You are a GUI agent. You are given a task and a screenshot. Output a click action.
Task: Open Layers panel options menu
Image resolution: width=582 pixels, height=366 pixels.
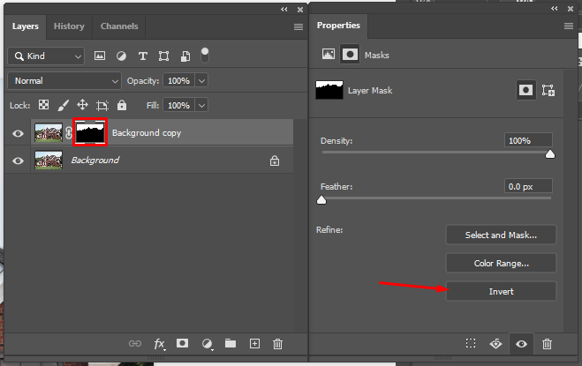point(299,27)
